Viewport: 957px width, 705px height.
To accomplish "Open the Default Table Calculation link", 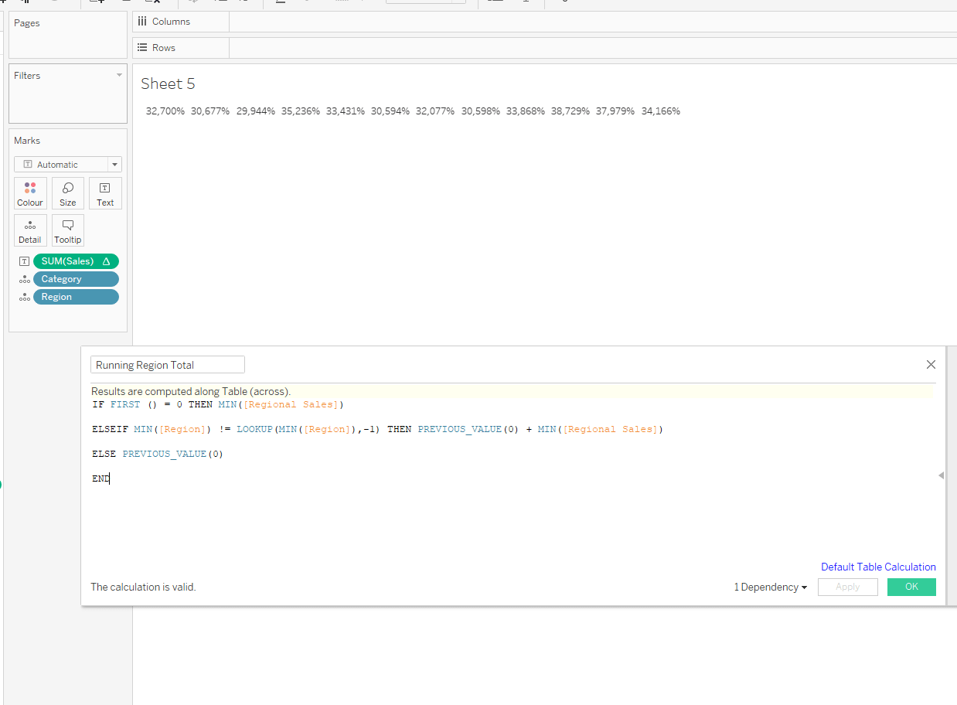I will click(878, 567).
